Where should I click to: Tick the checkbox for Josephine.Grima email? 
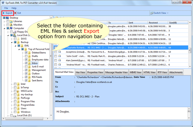click(56, 52)
